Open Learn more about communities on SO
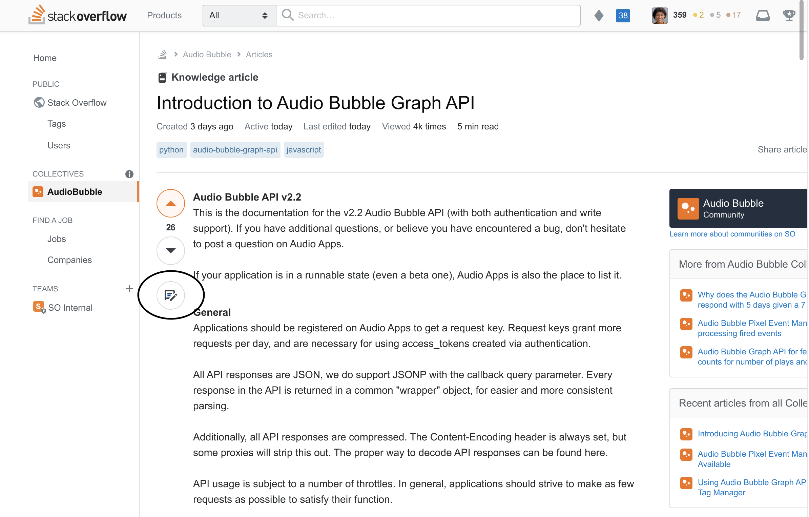 [732, 234]
